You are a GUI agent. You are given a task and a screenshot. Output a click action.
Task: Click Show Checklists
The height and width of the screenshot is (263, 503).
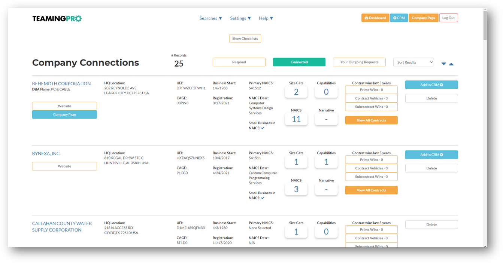point(245,39)
